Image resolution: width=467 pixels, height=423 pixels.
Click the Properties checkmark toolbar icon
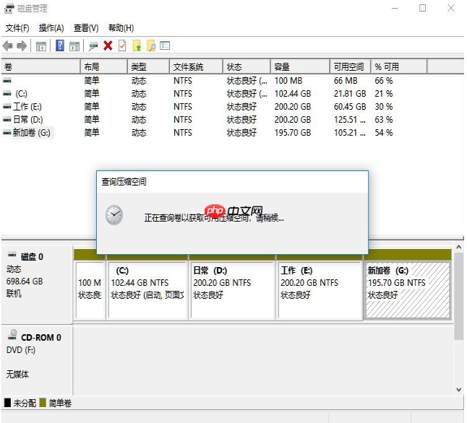[122, 45]
